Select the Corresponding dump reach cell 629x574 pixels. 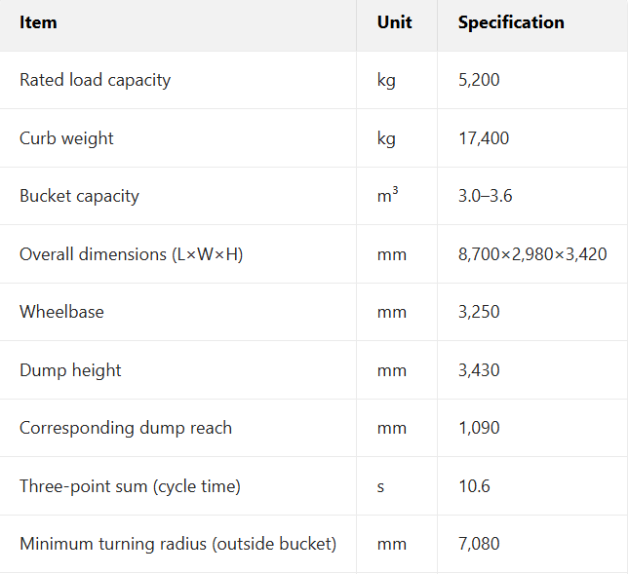126,428
